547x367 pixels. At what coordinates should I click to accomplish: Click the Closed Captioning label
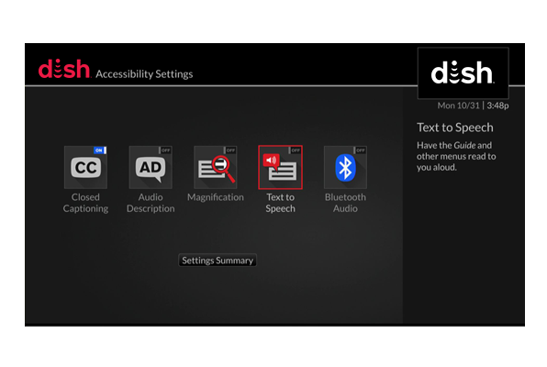coord(85,203)
